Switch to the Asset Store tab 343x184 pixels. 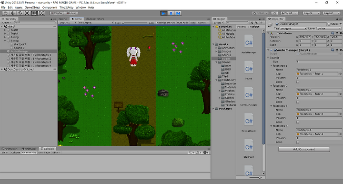(95, 19)
